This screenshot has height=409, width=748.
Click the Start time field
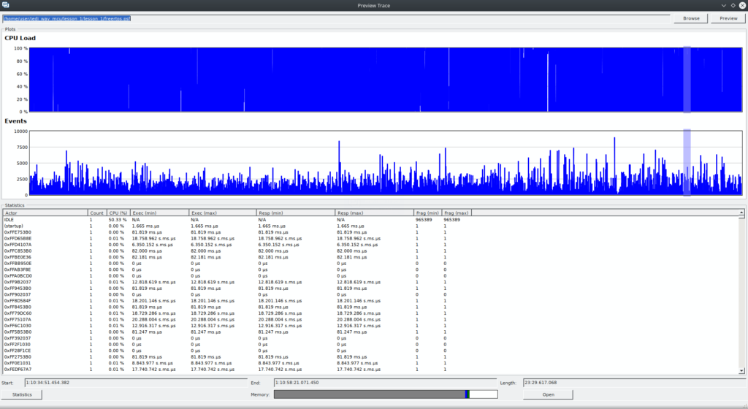click(x=134, y=382)
